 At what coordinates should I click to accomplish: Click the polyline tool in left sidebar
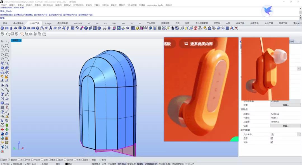(x=2, y=46)
